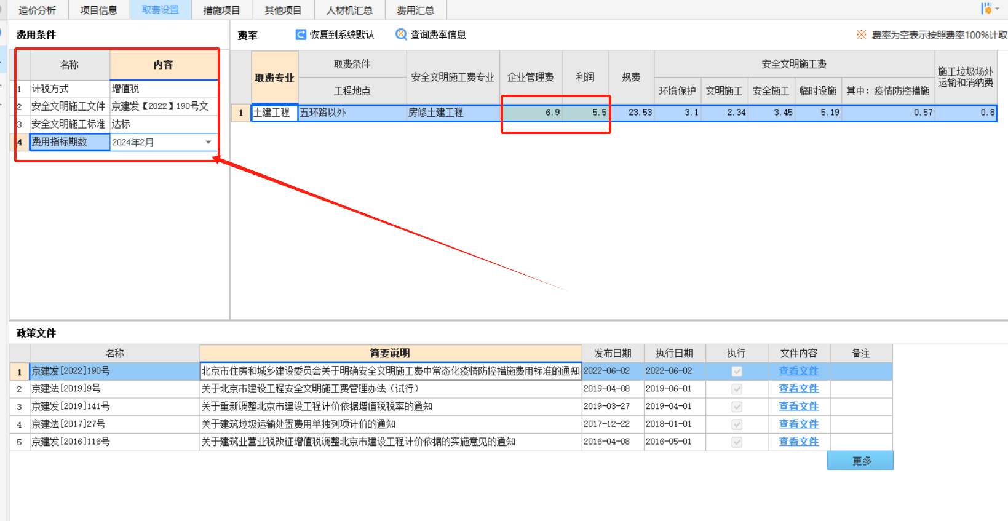Click the 取费专业 column header
Viewport: 1008px width, 521px height.
pyautogui.click(x=275, y=78)
